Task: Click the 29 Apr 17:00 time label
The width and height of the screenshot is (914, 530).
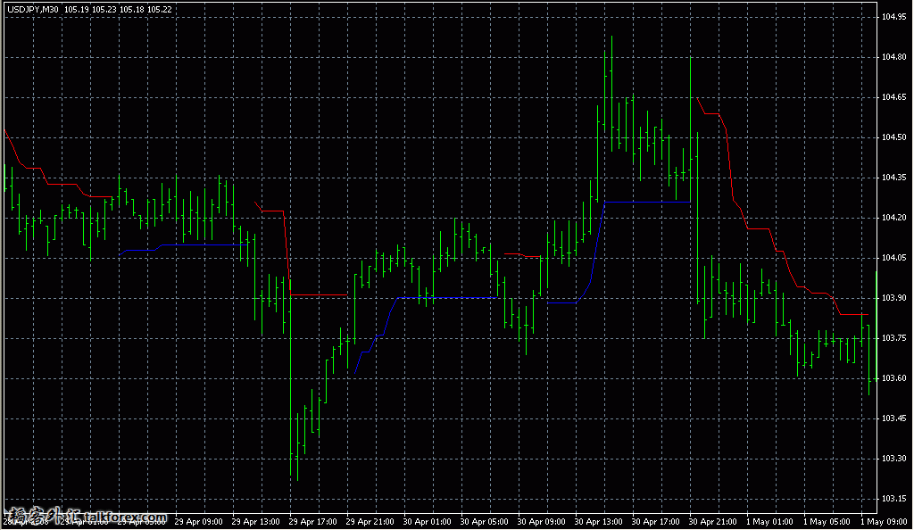Action: [313, 522]
